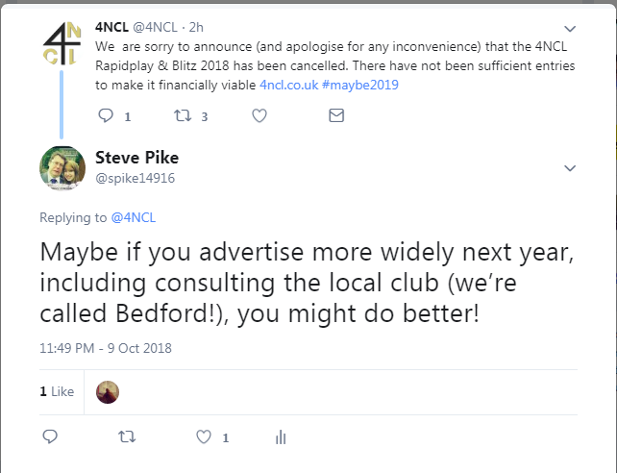Click Steve Pike's profile photo
This screenshot has width=617, height=473.
pos(62,167)
